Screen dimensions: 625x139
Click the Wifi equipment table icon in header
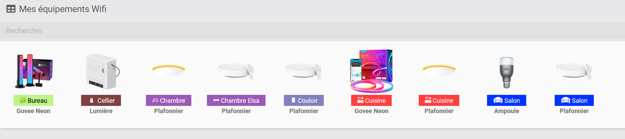[x=11, y=9]
